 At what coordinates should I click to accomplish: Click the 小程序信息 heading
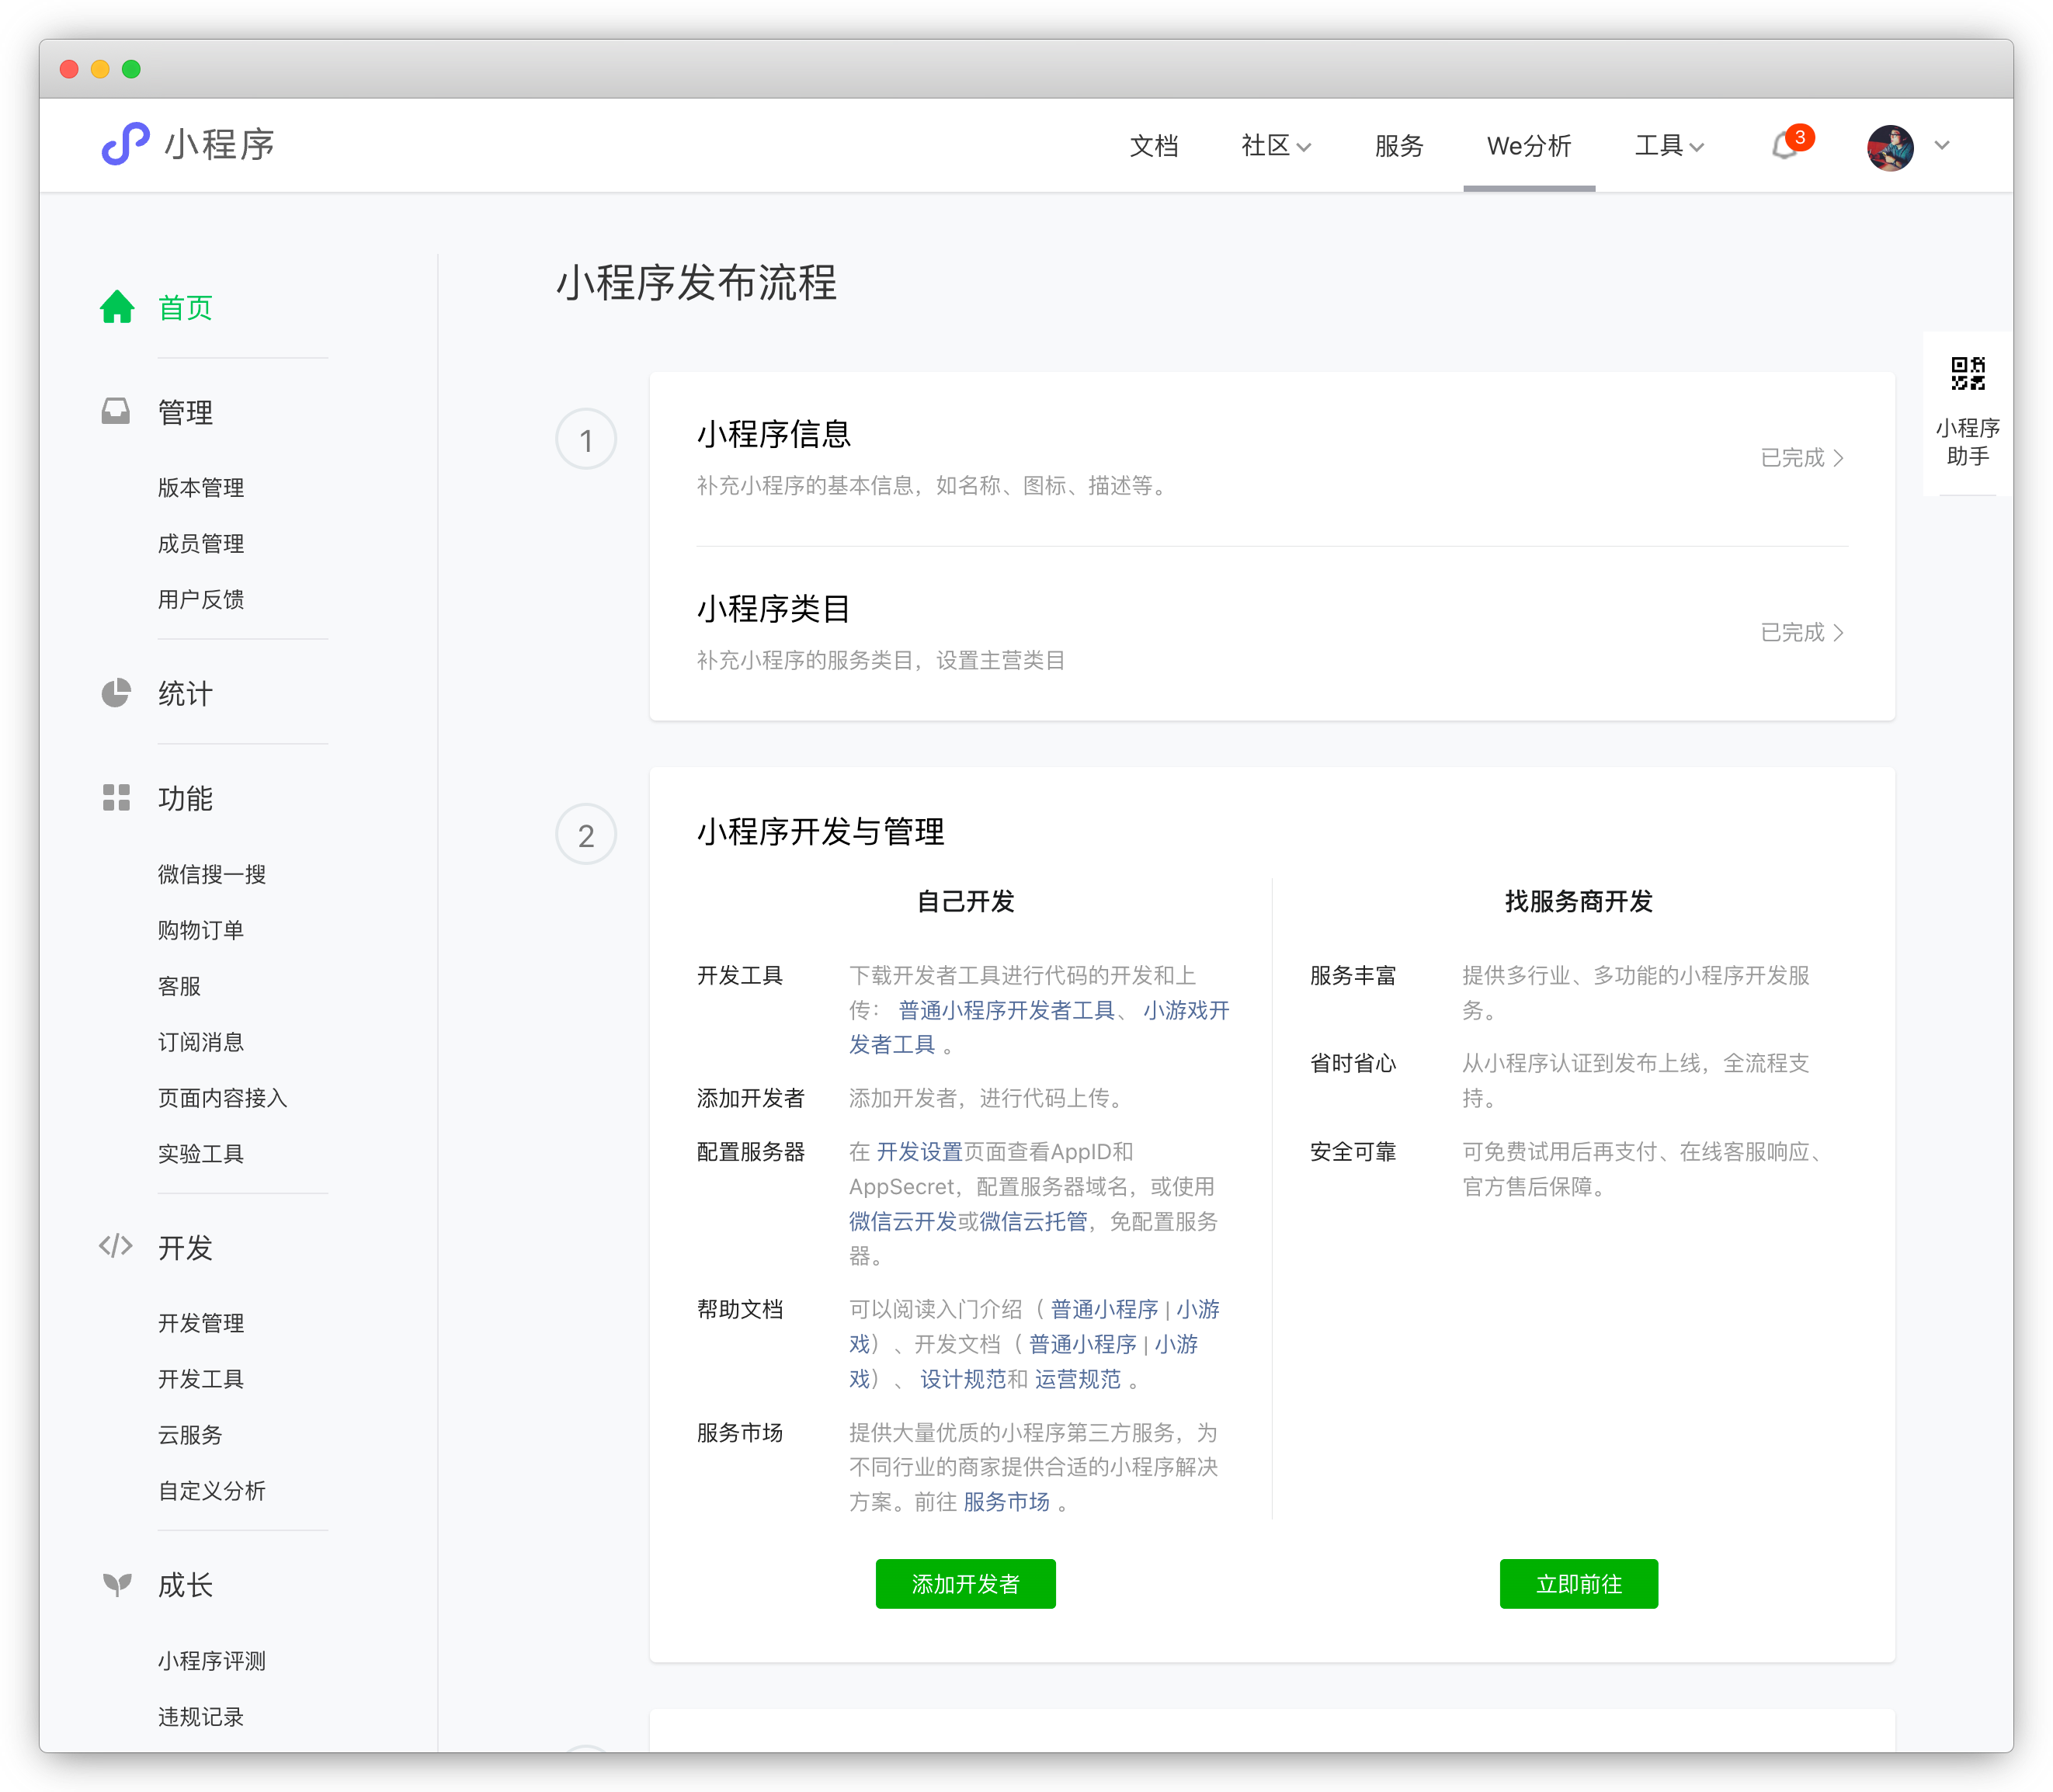click(x=774, y=434)
